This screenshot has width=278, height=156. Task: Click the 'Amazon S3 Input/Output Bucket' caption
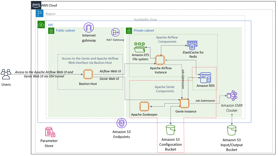[x=232, y=145]
